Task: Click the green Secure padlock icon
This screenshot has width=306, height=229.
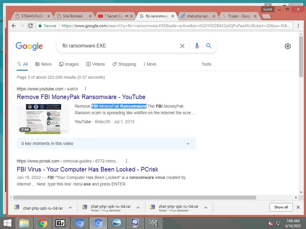Action: (40, 26)
